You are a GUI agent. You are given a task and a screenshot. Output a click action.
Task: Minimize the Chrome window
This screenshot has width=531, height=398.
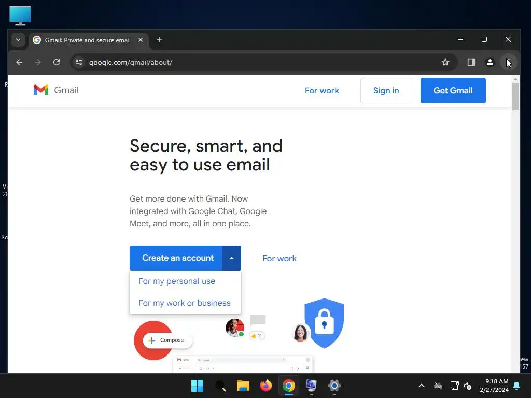(460, 39)
